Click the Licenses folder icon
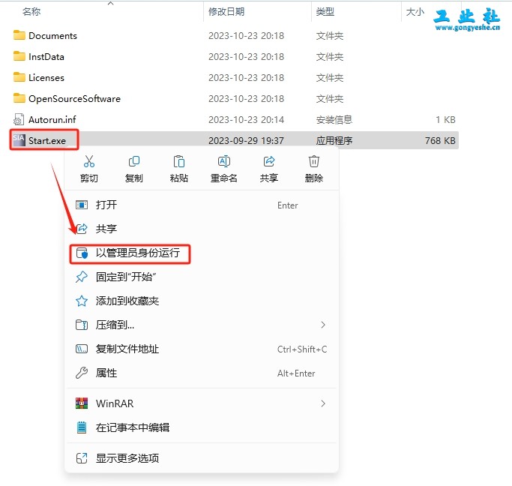 point(19,77)
